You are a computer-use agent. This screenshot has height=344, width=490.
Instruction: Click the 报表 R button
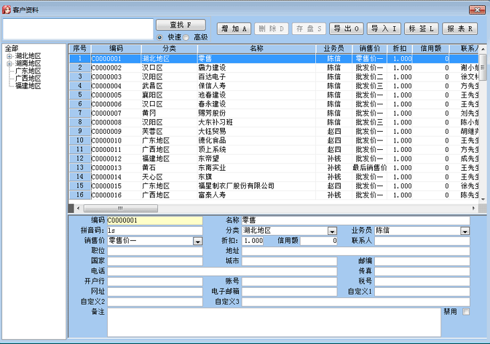(460, 29)
